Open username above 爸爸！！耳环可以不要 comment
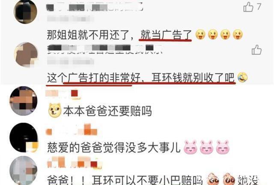The width and height of the screenshot is (274, 185). (74, 162)
